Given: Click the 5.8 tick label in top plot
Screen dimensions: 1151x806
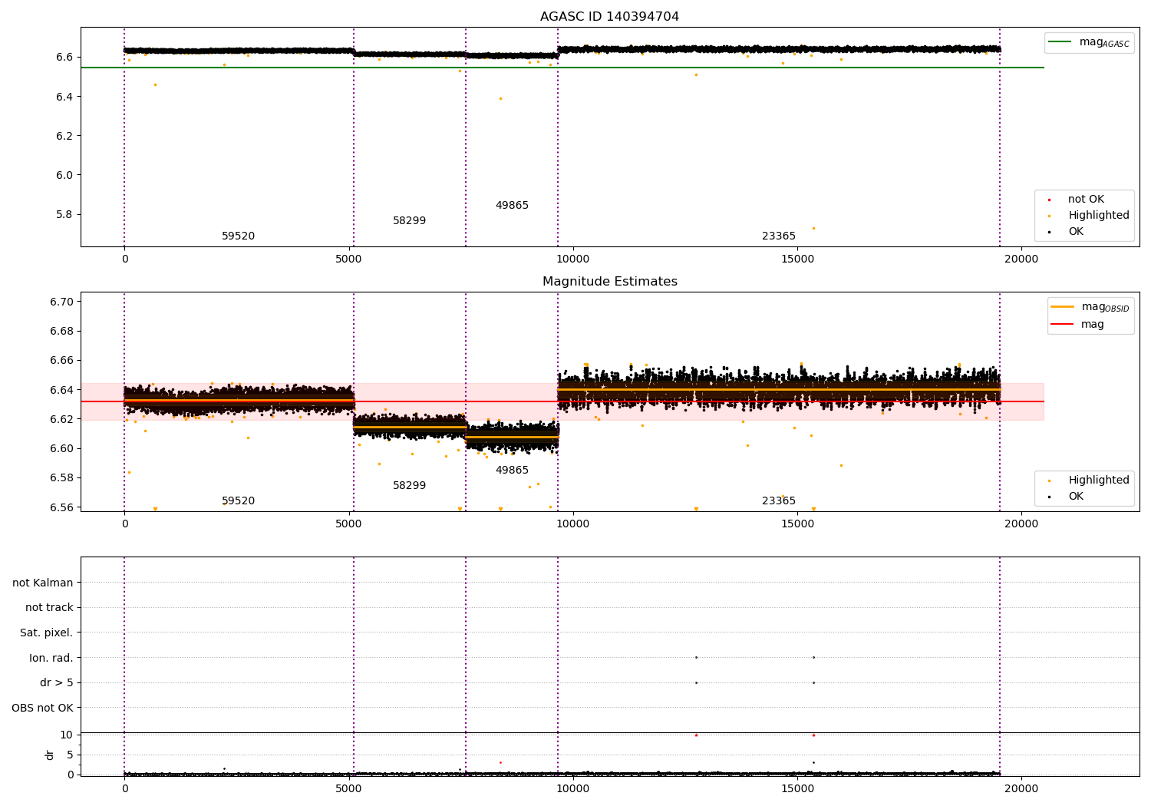Looking at the screenshot, I should pos(64,215).
